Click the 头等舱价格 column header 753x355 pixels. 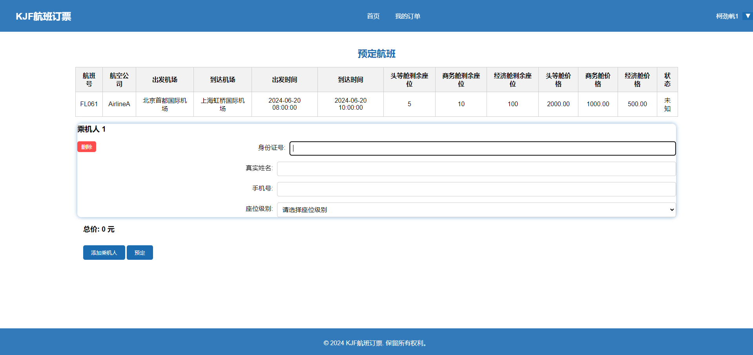click(558, 80)
